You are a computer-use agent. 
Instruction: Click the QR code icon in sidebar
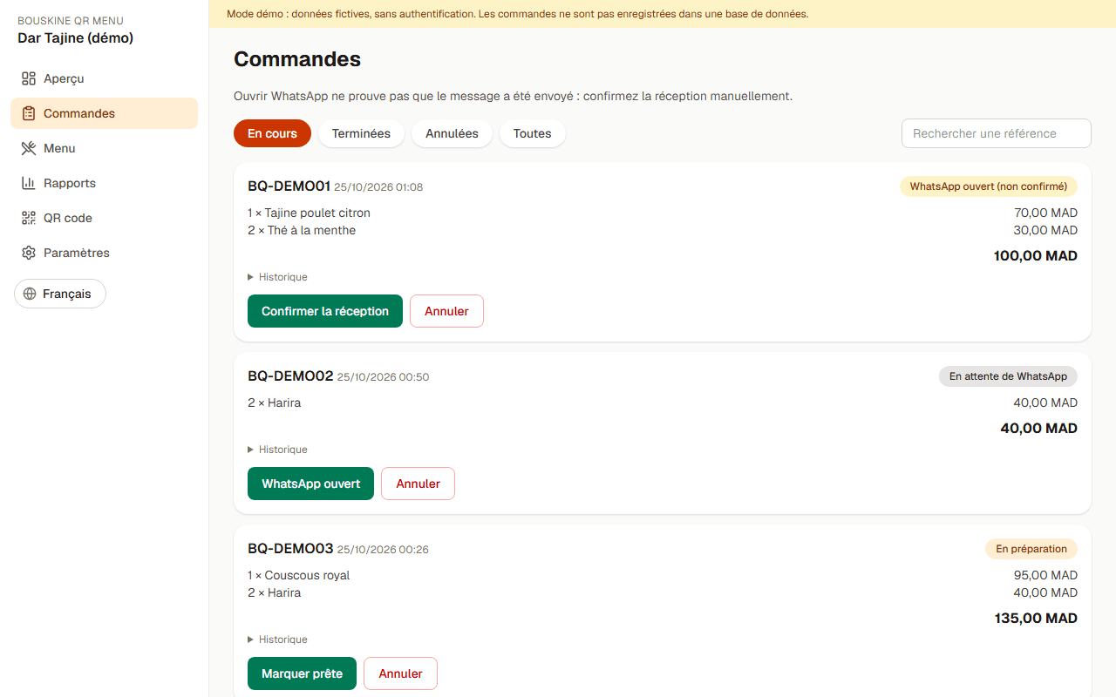29,218
